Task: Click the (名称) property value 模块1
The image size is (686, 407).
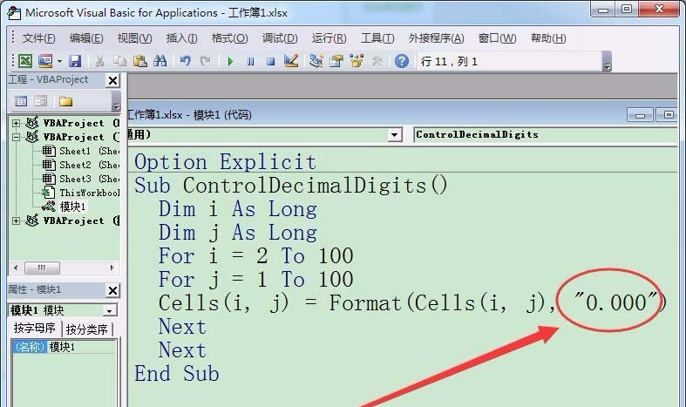Action: pyautogui.click(x=81, y=347)
